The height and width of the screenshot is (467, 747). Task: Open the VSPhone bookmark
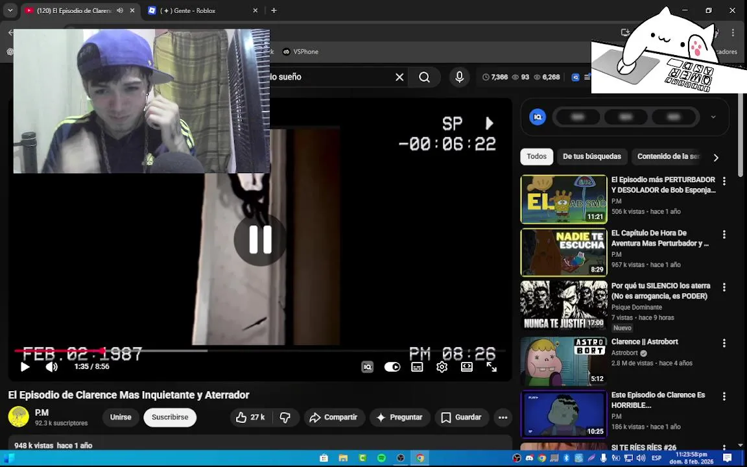pyautogui.click(x=301, y=51)
